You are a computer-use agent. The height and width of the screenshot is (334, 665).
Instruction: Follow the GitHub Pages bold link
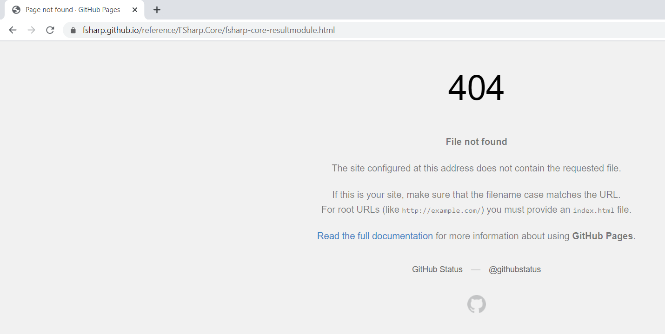click(603, 236)
